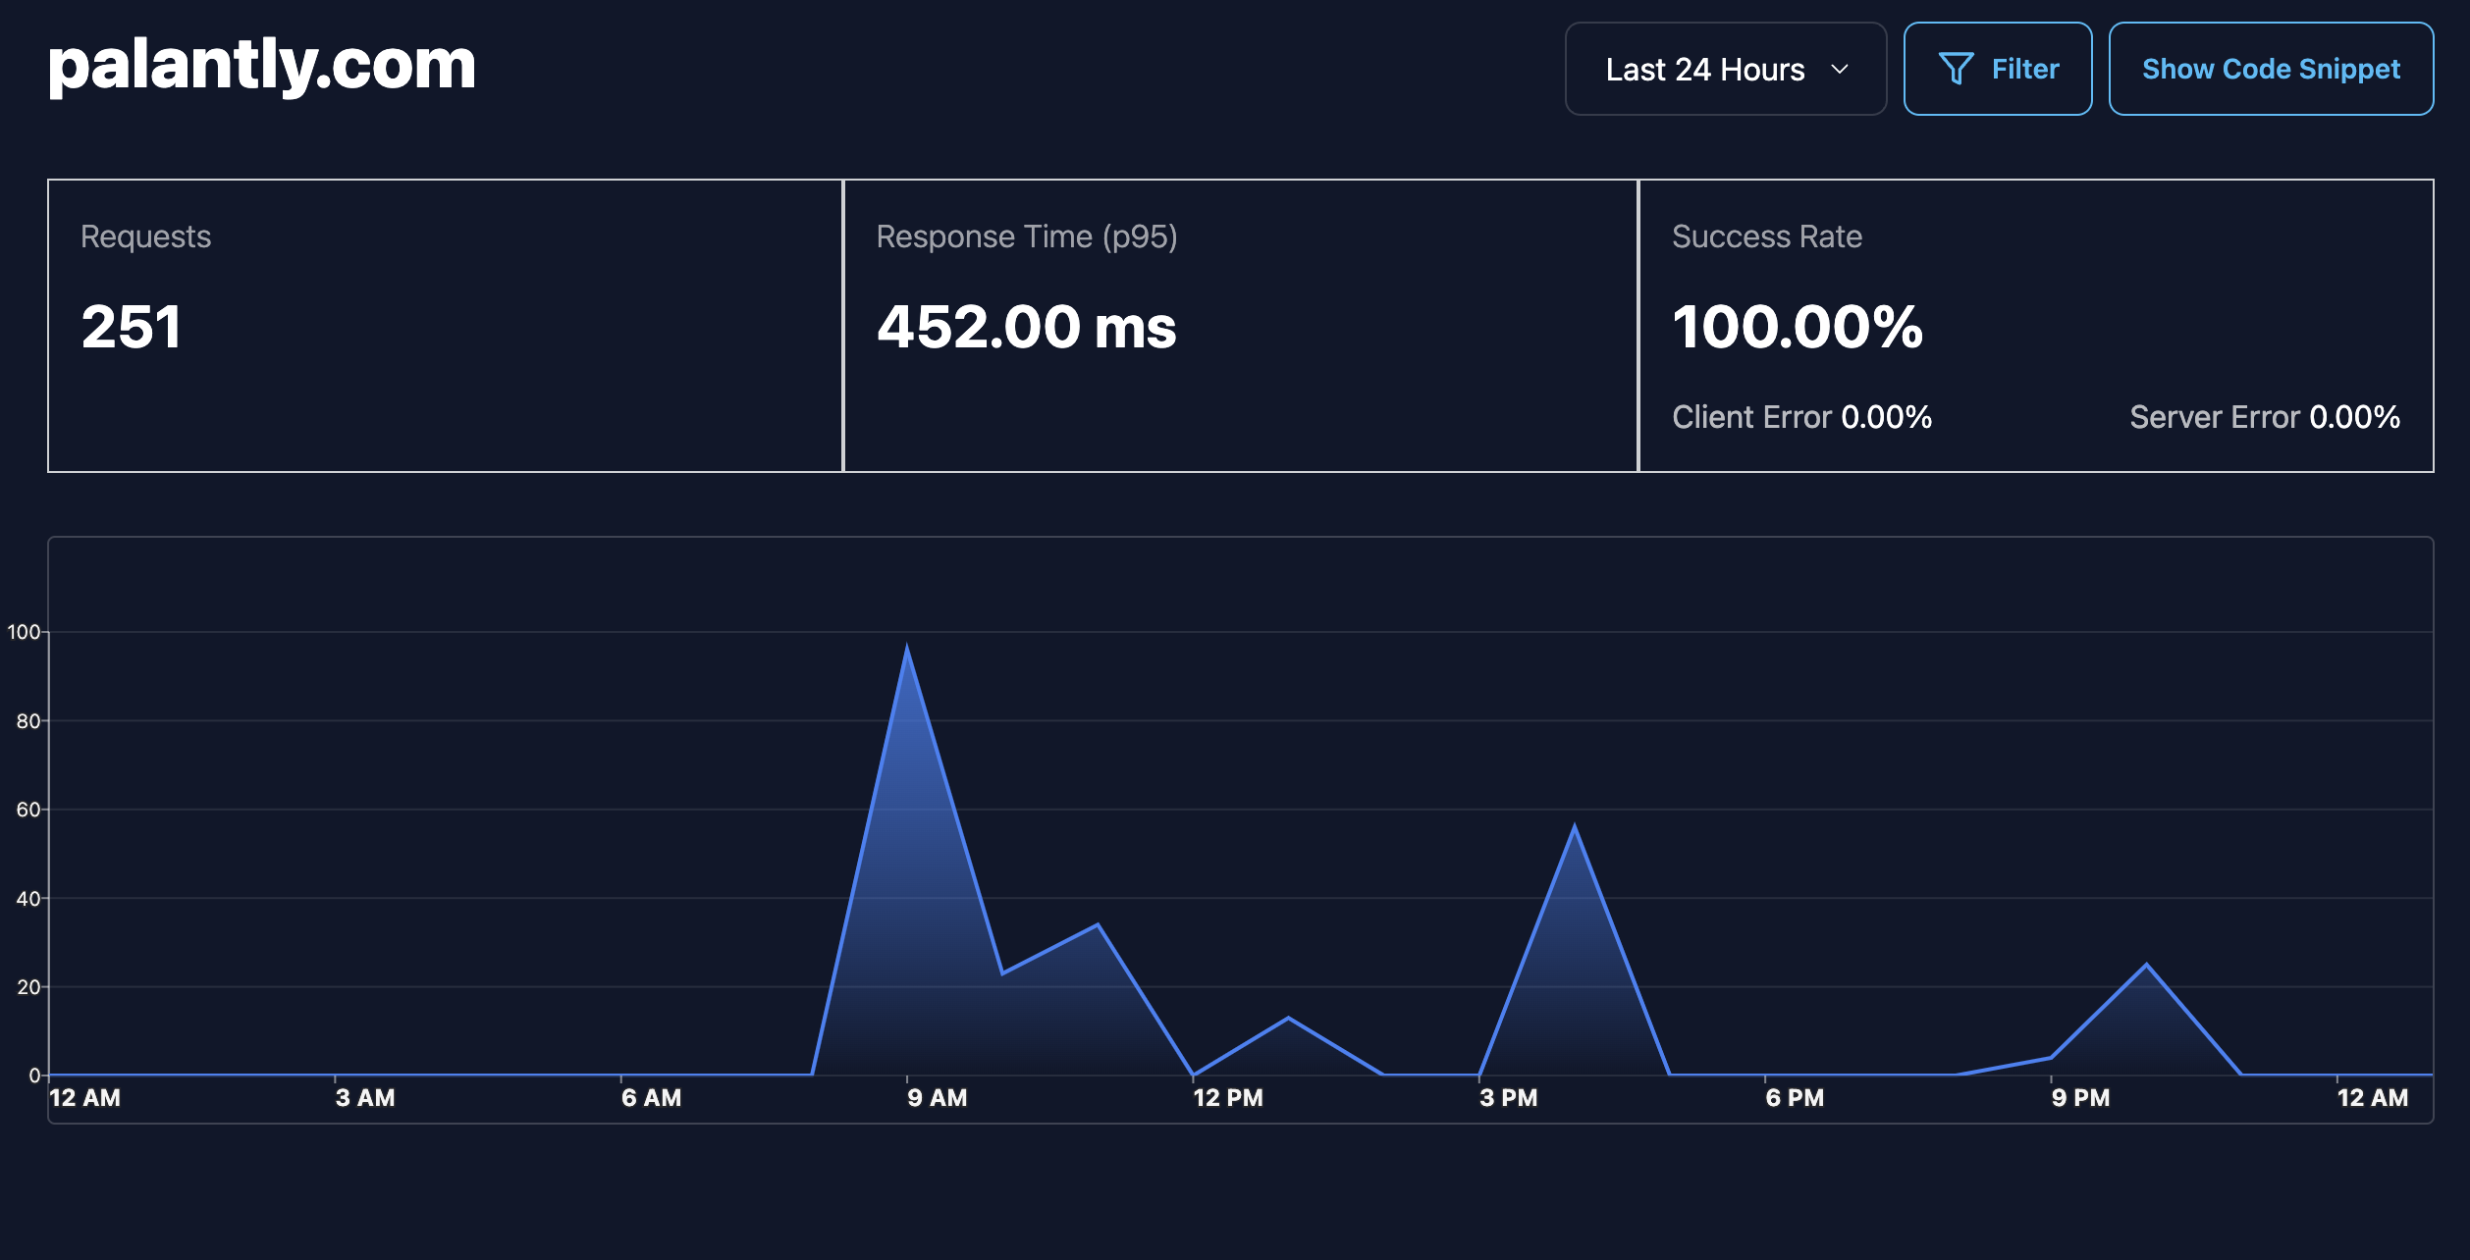Open the Filter options
Screen dimensions: 2470x1260
click(1998, 69)
